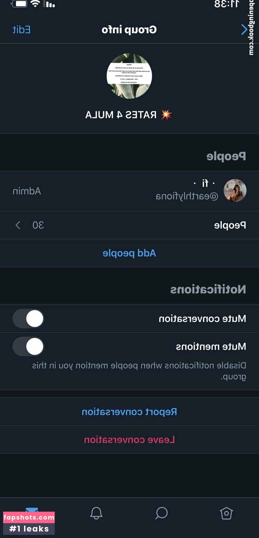Tap the battery status icon

pyautogui.click(x=19, y=4)
